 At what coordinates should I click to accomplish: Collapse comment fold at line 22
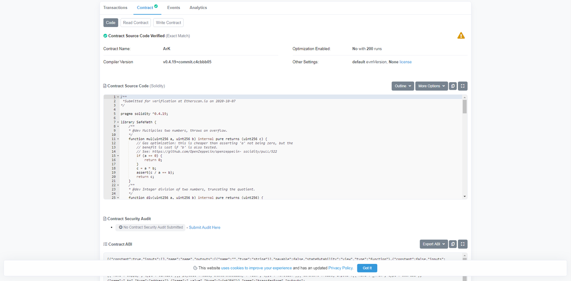pyautogui.click(x=118, y=185)
